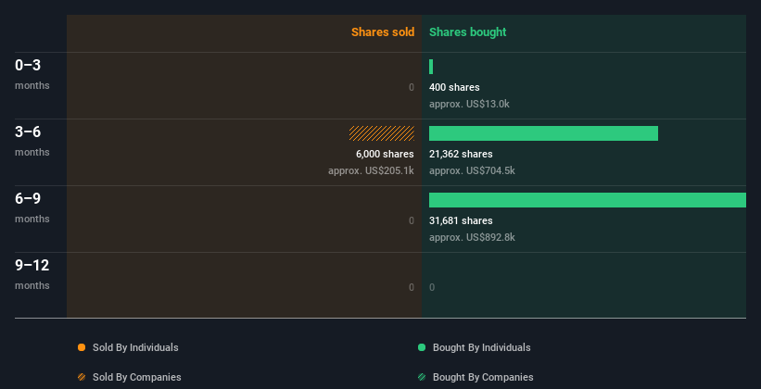Click the zero sold value in 9–12 months
This screenshot has width=761, height=389.
(411, 287)
